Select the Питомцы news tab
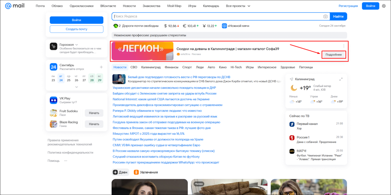 [306, 67]
